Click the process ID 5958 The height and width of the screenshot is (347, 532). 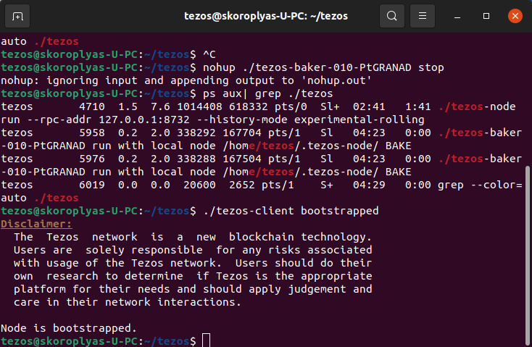91,133
